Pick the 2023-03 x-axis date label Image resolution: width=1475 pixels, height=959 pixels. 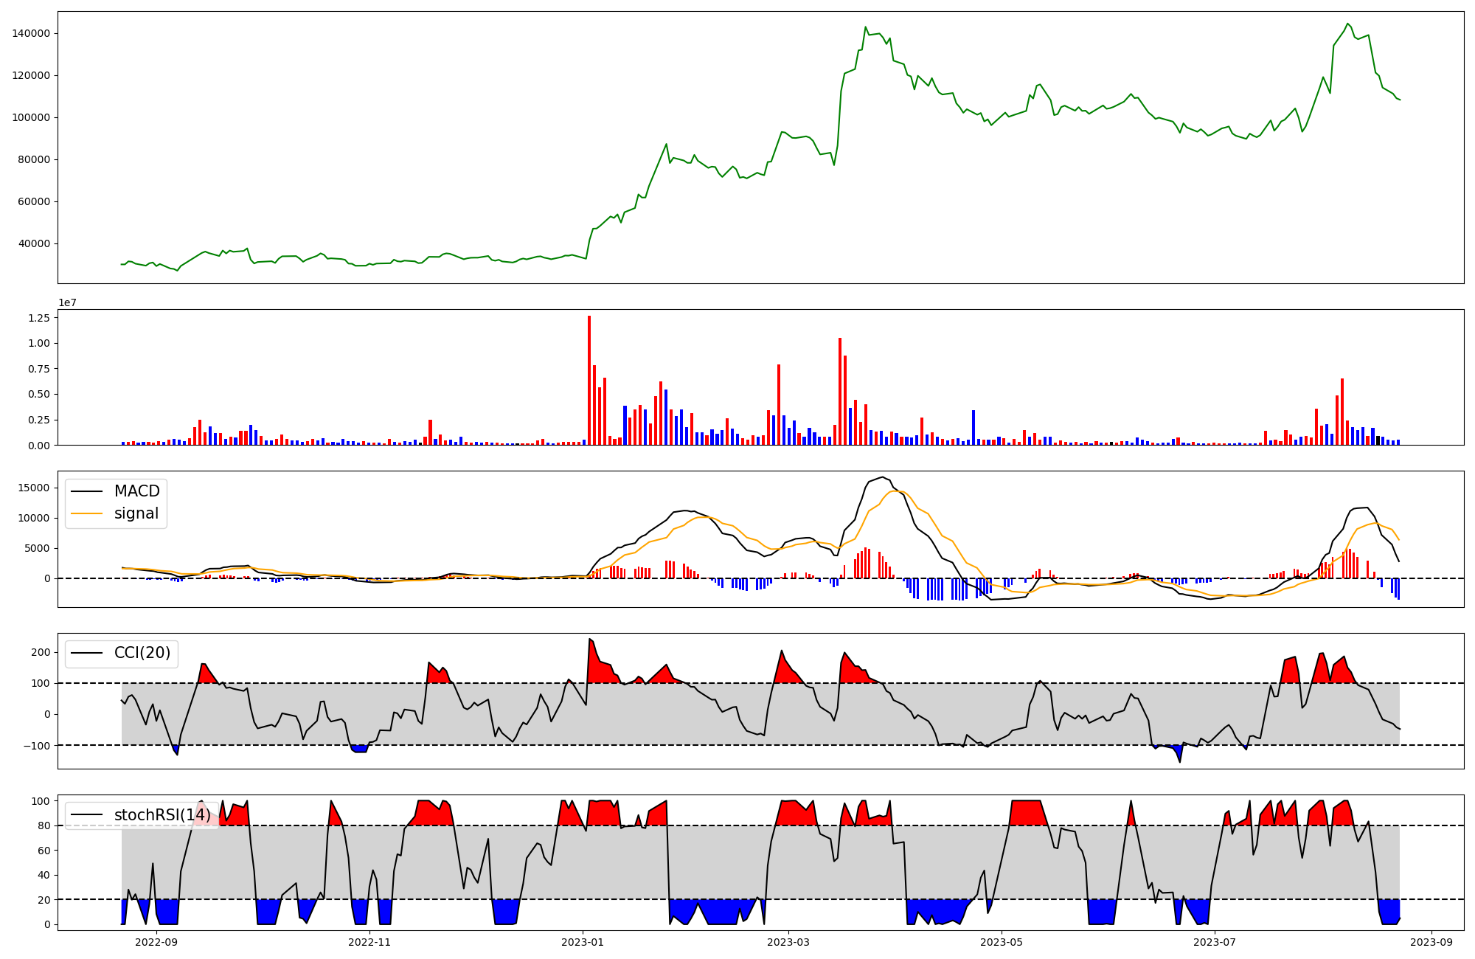click(x=788, y=942)
